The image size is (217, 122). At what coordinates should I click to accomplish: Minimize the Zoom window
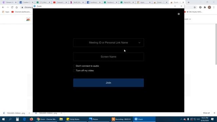175,6
